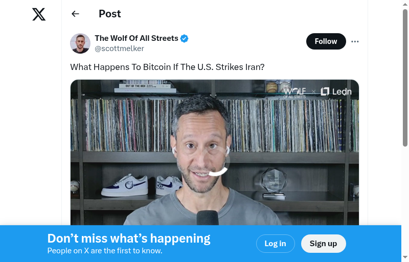Click the scrollbar up arrow
Viewport: 409px width, 262px height.
point(405,4)
